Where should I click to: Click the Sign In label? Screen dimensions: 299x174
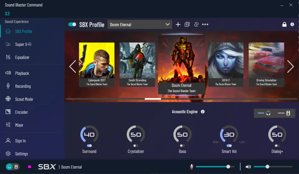pyautogui.click(x=21, y=141)
